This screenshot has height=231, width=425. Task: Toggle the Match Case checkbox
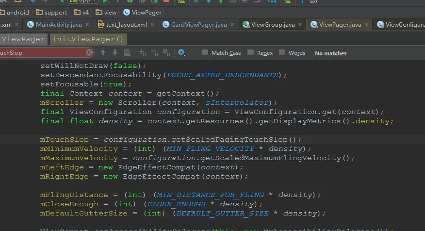[205, 52]
